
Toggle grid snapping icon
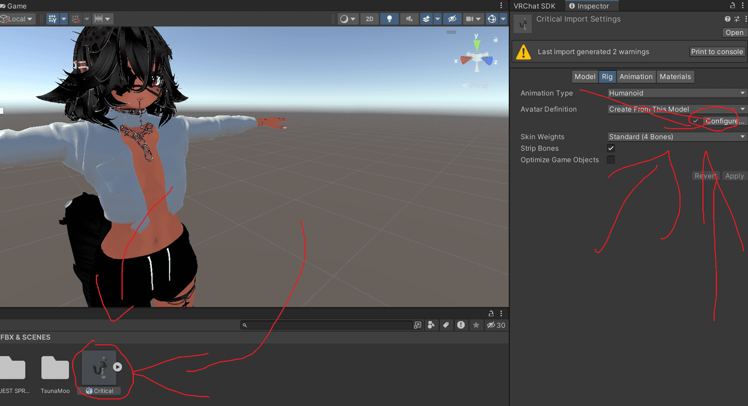[x=75, y=19]
